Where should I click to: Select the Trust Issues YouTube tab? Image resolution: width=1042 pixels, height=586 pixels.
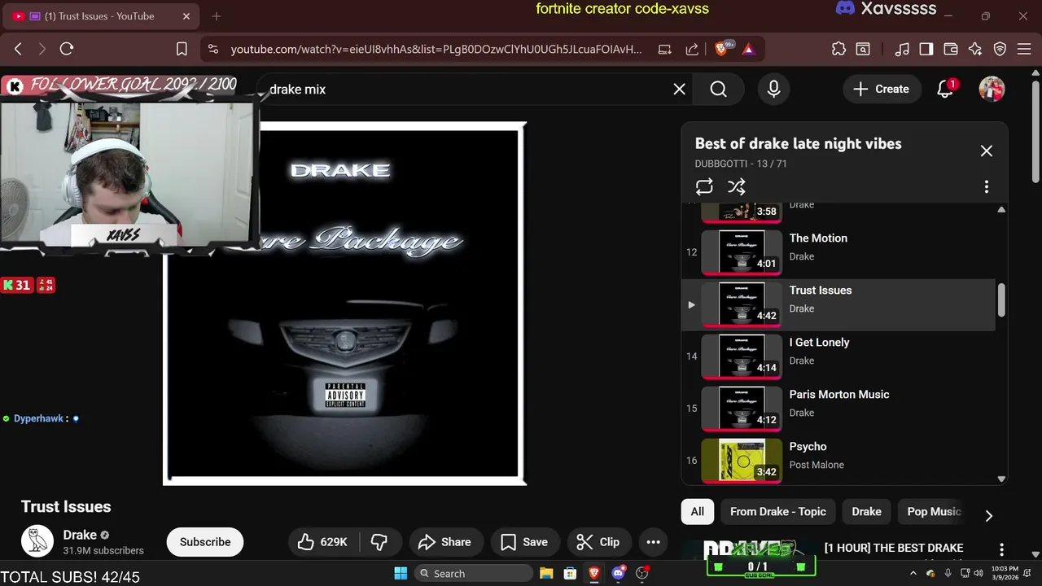[99, 16]
